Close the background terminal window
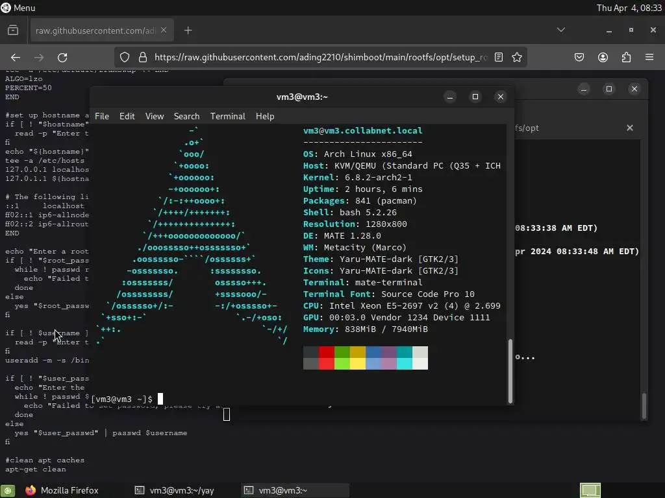This screenshot has height=498, width=665. (634, 89)
